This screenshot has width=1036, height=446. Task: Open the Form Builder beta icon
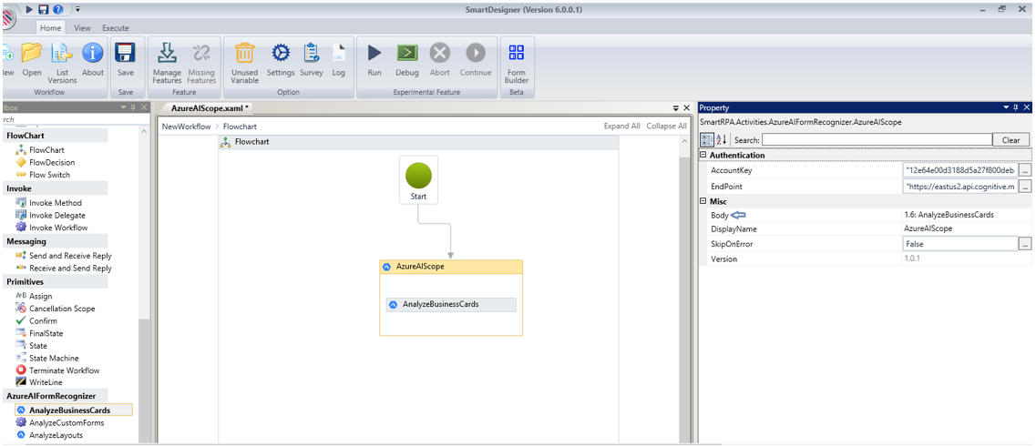pos(517,53)
